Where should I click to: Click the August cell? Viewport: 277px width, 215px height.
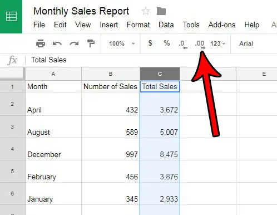[53, 127]
